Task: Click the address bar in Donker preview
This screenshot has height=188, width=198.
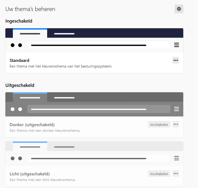Action: pyautogui.click(x=99, y=109)
